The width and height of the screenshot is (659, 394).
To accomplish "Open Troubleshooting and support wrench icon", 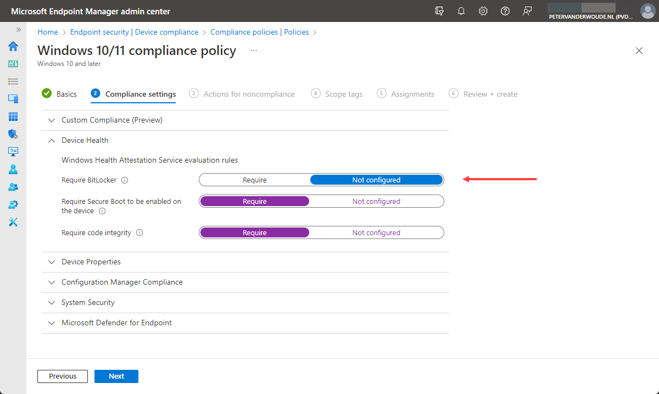I will click(13, 222).
